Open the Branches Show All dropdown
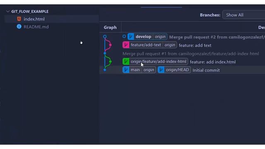 pyautogui.click(x=244, y=15)
